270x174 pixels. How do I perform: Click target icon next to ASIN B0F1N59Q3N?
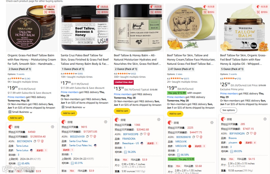pyautogui.click(x=255, y=133)
